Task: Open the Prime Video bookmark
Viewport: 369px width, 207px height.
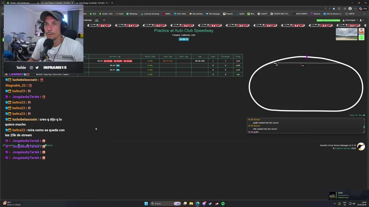Action: pos(180,14)
